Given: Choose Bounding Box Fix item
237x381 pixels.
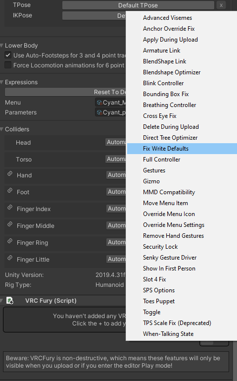Looking at the screenshot, I should (x=182, y=94).
